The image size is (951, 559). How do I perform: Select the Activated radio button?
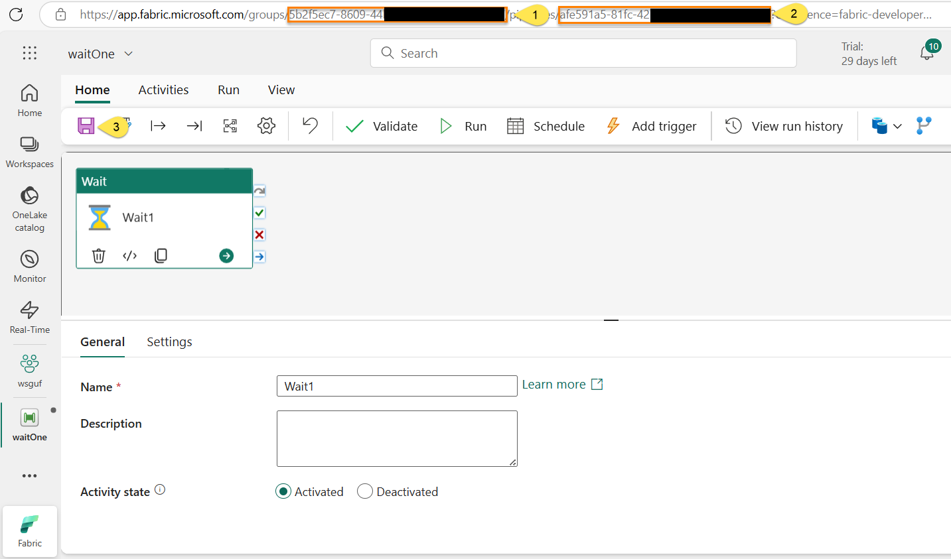click(283, 491)
